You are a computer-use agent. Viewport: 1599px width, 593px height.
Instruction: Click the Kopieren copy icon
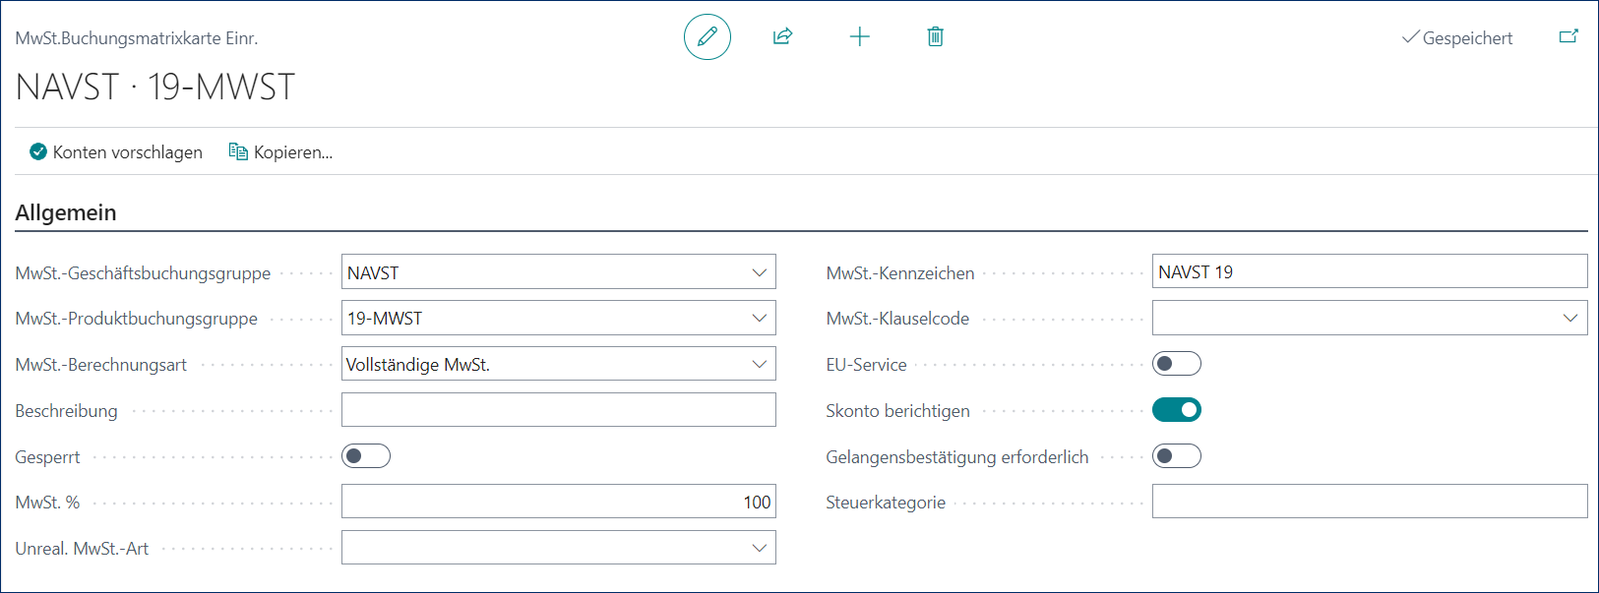(x=238, y=151)
